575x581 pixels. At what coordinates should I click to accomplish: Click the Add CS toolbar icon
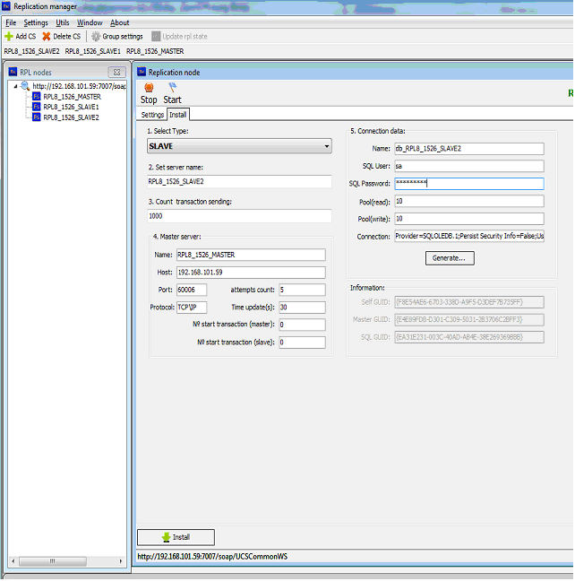pos(9,37)
